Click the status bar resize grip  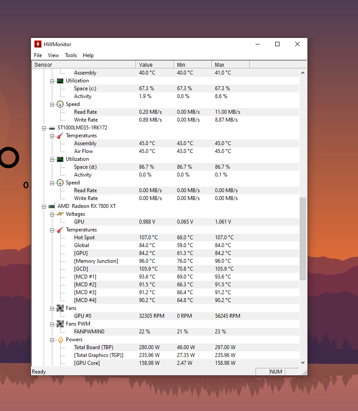point(304,372)
